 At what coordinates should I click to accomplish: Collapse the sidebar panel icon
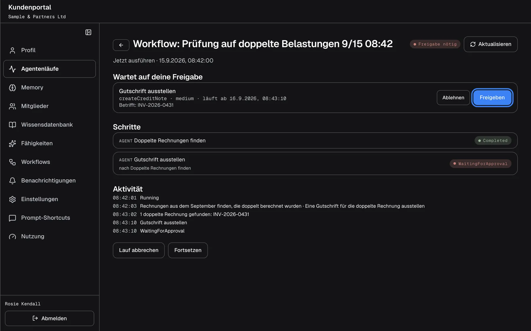88,32
